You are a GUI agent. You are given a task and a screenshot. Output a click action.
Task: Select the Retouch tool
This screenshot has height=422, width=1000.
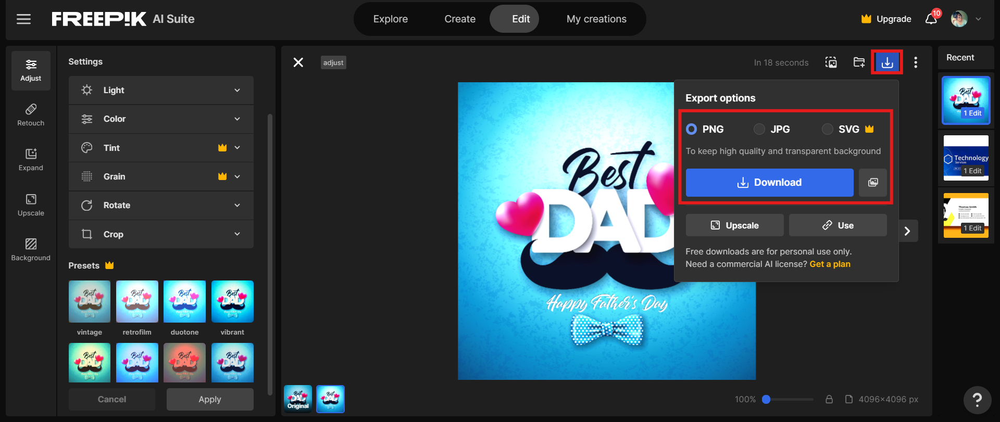pos(31,115)
